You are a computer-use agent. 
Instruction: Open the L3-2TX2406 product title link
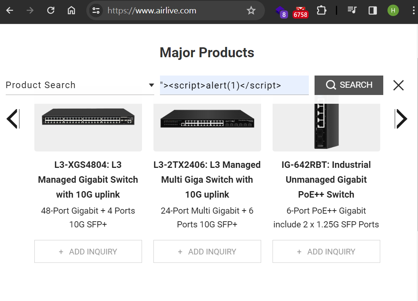coord(207,180)
